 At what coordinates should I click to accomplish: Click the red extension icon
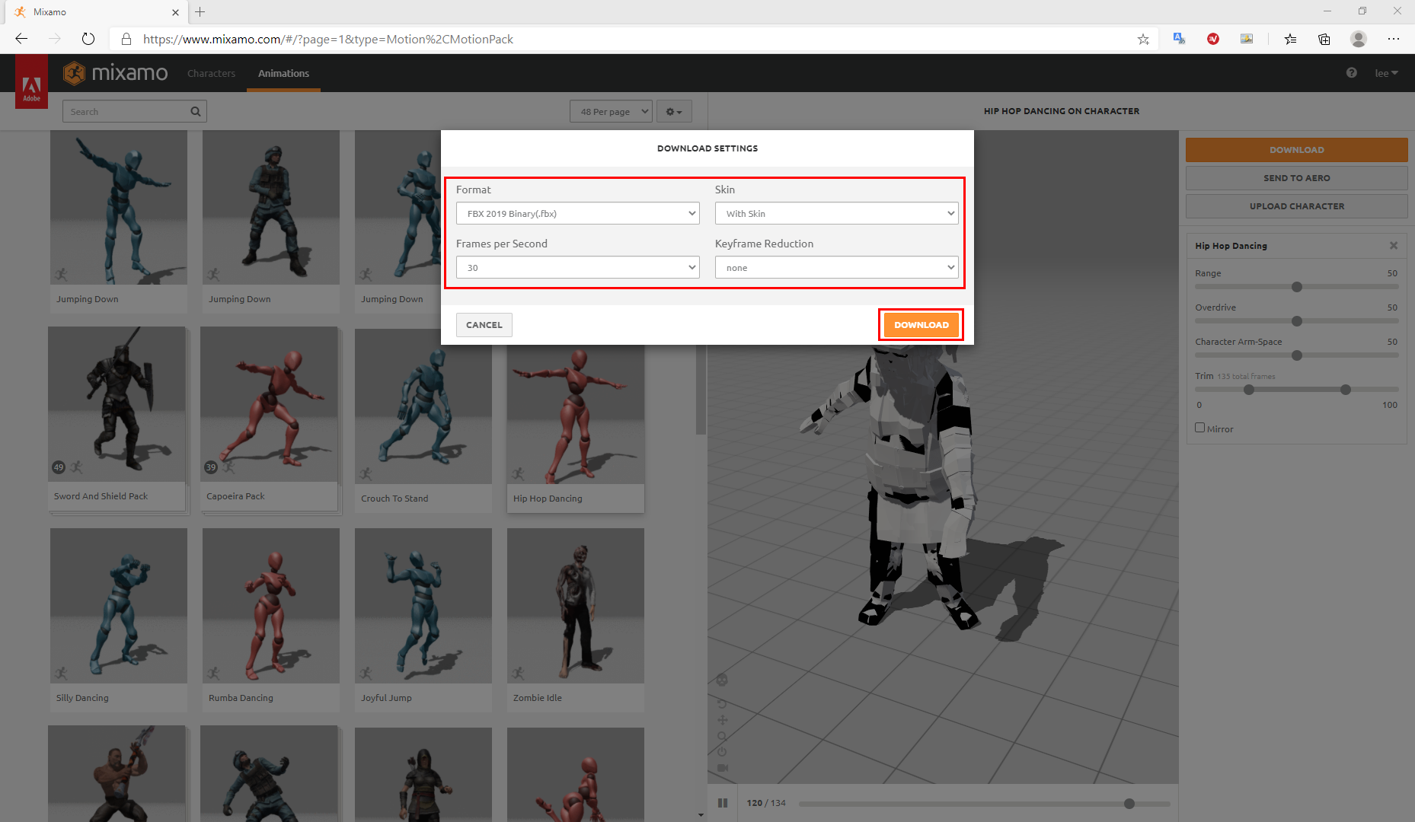click(1213, 39)
